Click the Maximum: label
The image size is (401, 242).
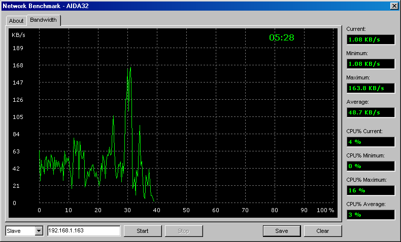coord(358,77)
